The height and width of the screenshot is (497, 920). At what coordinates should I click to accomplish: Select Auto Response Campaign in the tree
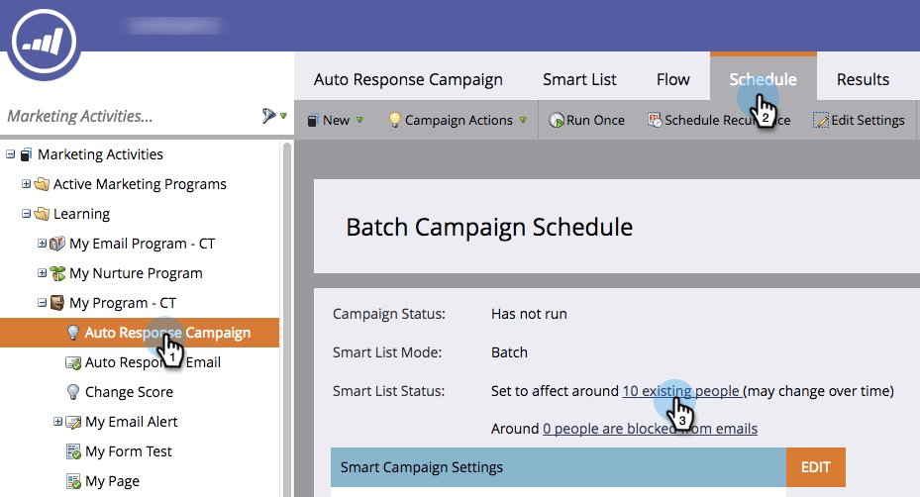[x=140, y=333]
